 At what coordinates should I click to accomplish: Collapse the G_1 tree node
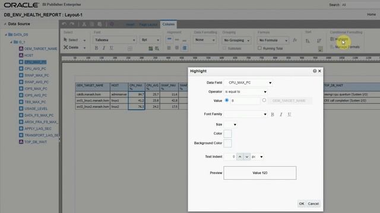click(11, 42)
